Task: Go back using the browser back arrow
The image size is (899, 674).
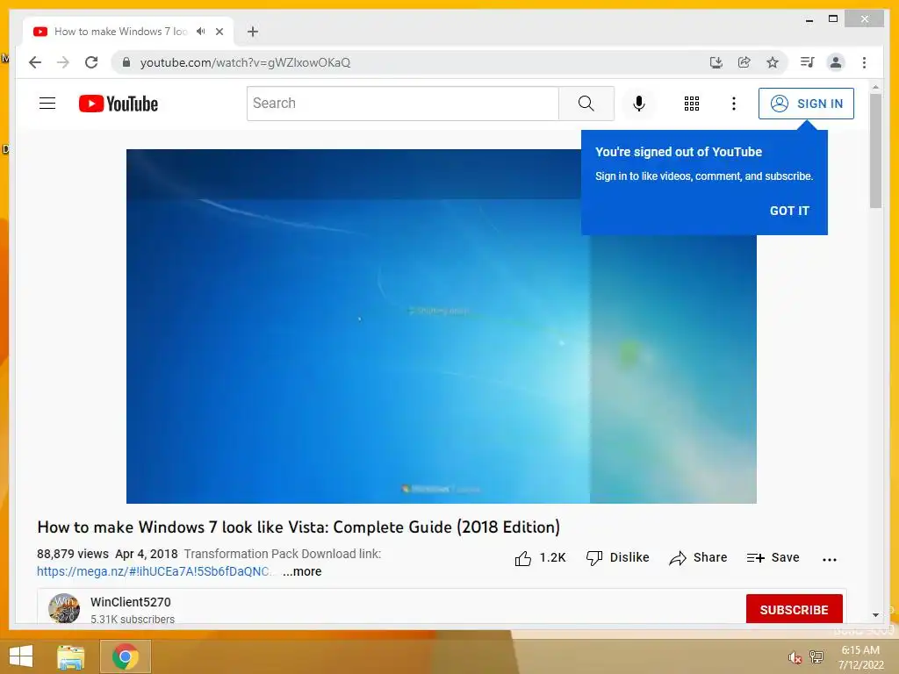Action: pyautogui.click(x=35, y=62)
